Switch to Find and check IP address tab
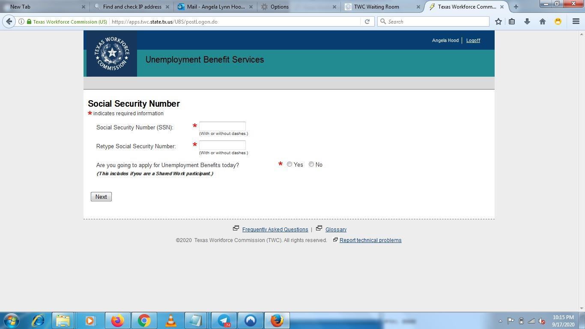Screen dimensions: 585x329 point(132,6)
